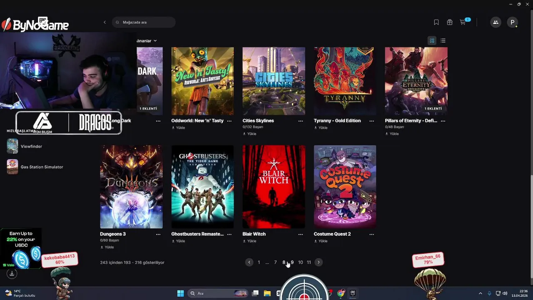
Task: Go to page 7
Action: [275, 262]
